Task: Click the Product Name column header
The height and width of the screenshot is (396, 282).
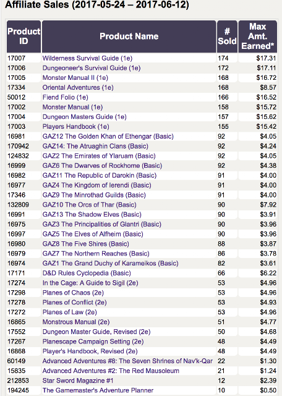Action: (x=129, y=37)
